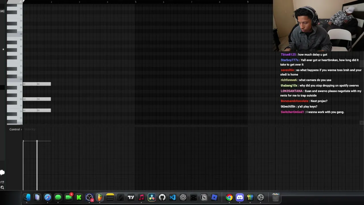Open the Trash in the dock
The image size is (364, 205).
coord(276,197)
